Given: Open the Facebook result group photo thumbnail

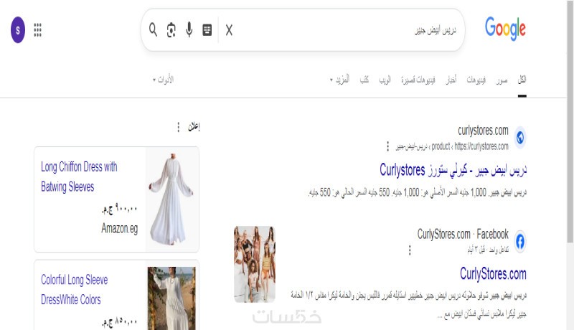Looking at the screenshot, I should click(255, 264).
